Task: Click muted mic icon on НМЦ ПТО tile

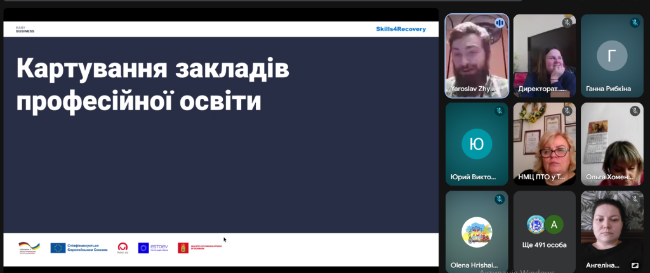Action: coord(567,111)
